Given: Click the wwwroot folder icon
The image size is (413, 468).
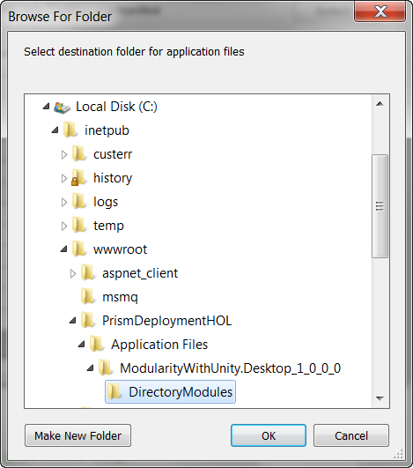Looking at the screenshot, I should (x=79, y=249).
